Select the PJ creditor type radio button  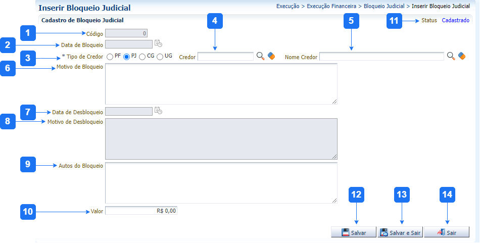126,57
